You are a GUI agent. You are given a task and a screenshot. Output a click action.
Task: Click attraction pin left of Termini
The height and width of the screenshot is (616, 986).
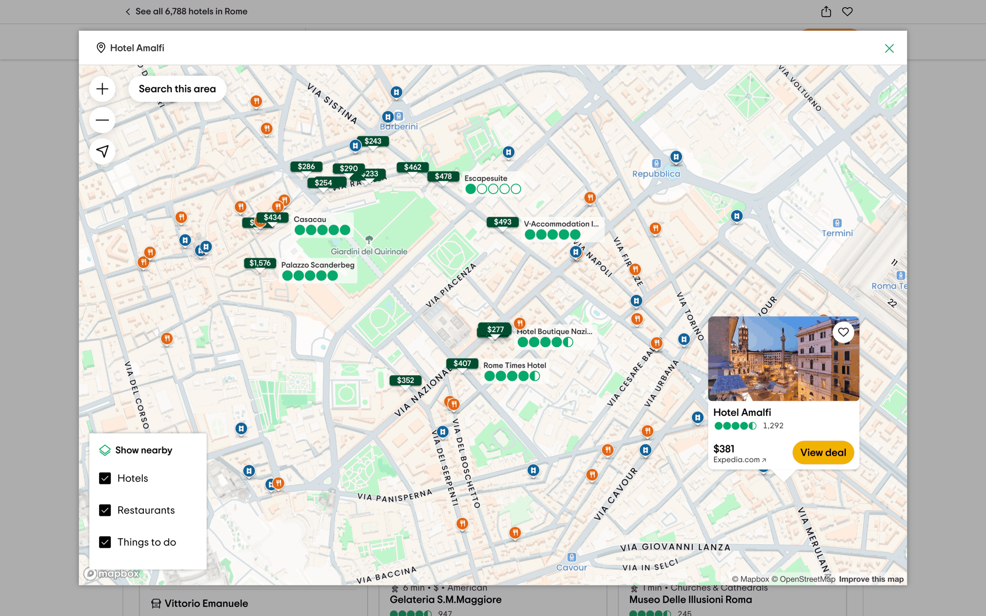[x=737, y=217]
